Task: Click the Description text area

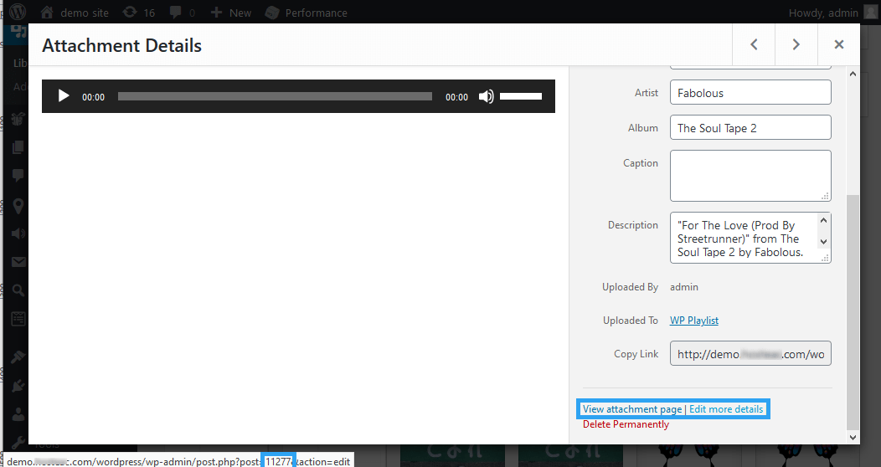Action: (x=750, y=238)
